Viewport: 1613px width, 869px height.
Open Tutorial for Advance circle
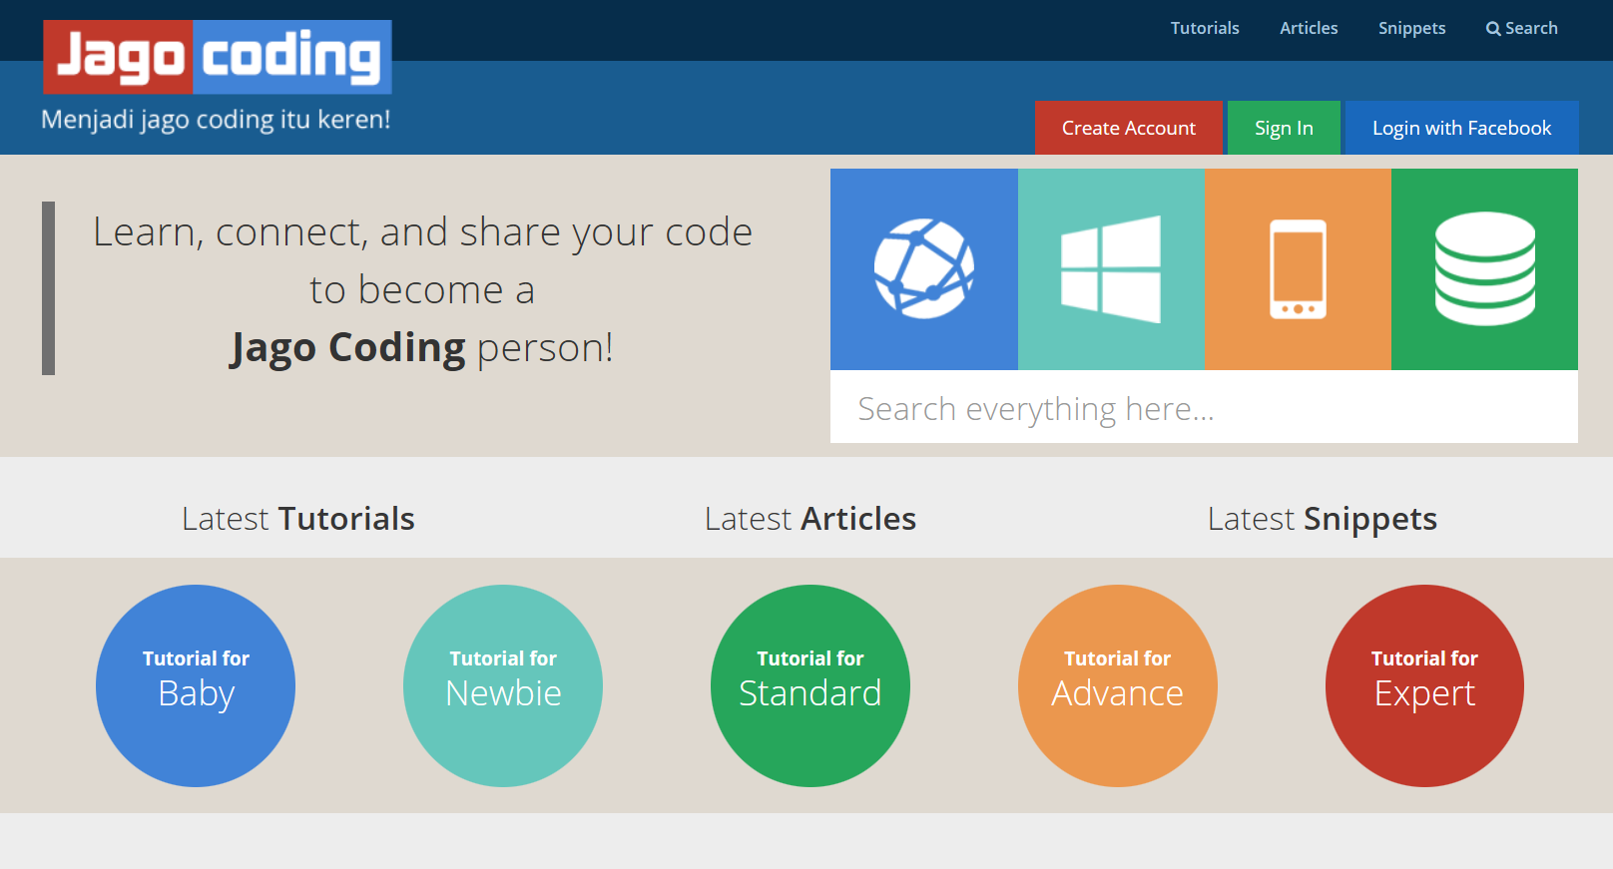tap(1118, 685)
